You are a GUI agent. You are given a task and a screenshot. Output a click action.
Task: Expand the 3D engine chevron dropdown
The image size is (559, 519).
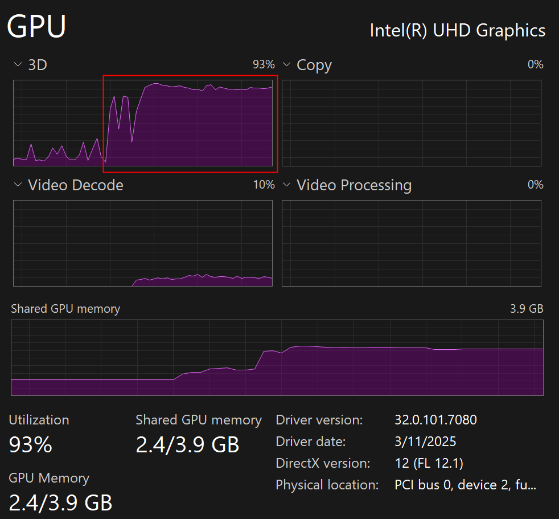click(18, 65)
